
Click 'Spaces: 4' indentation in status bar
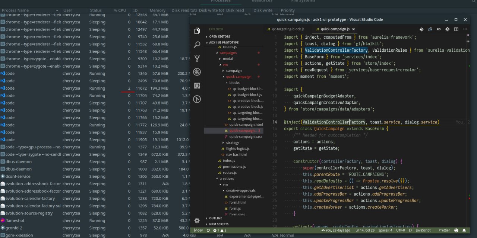point(385,231)
